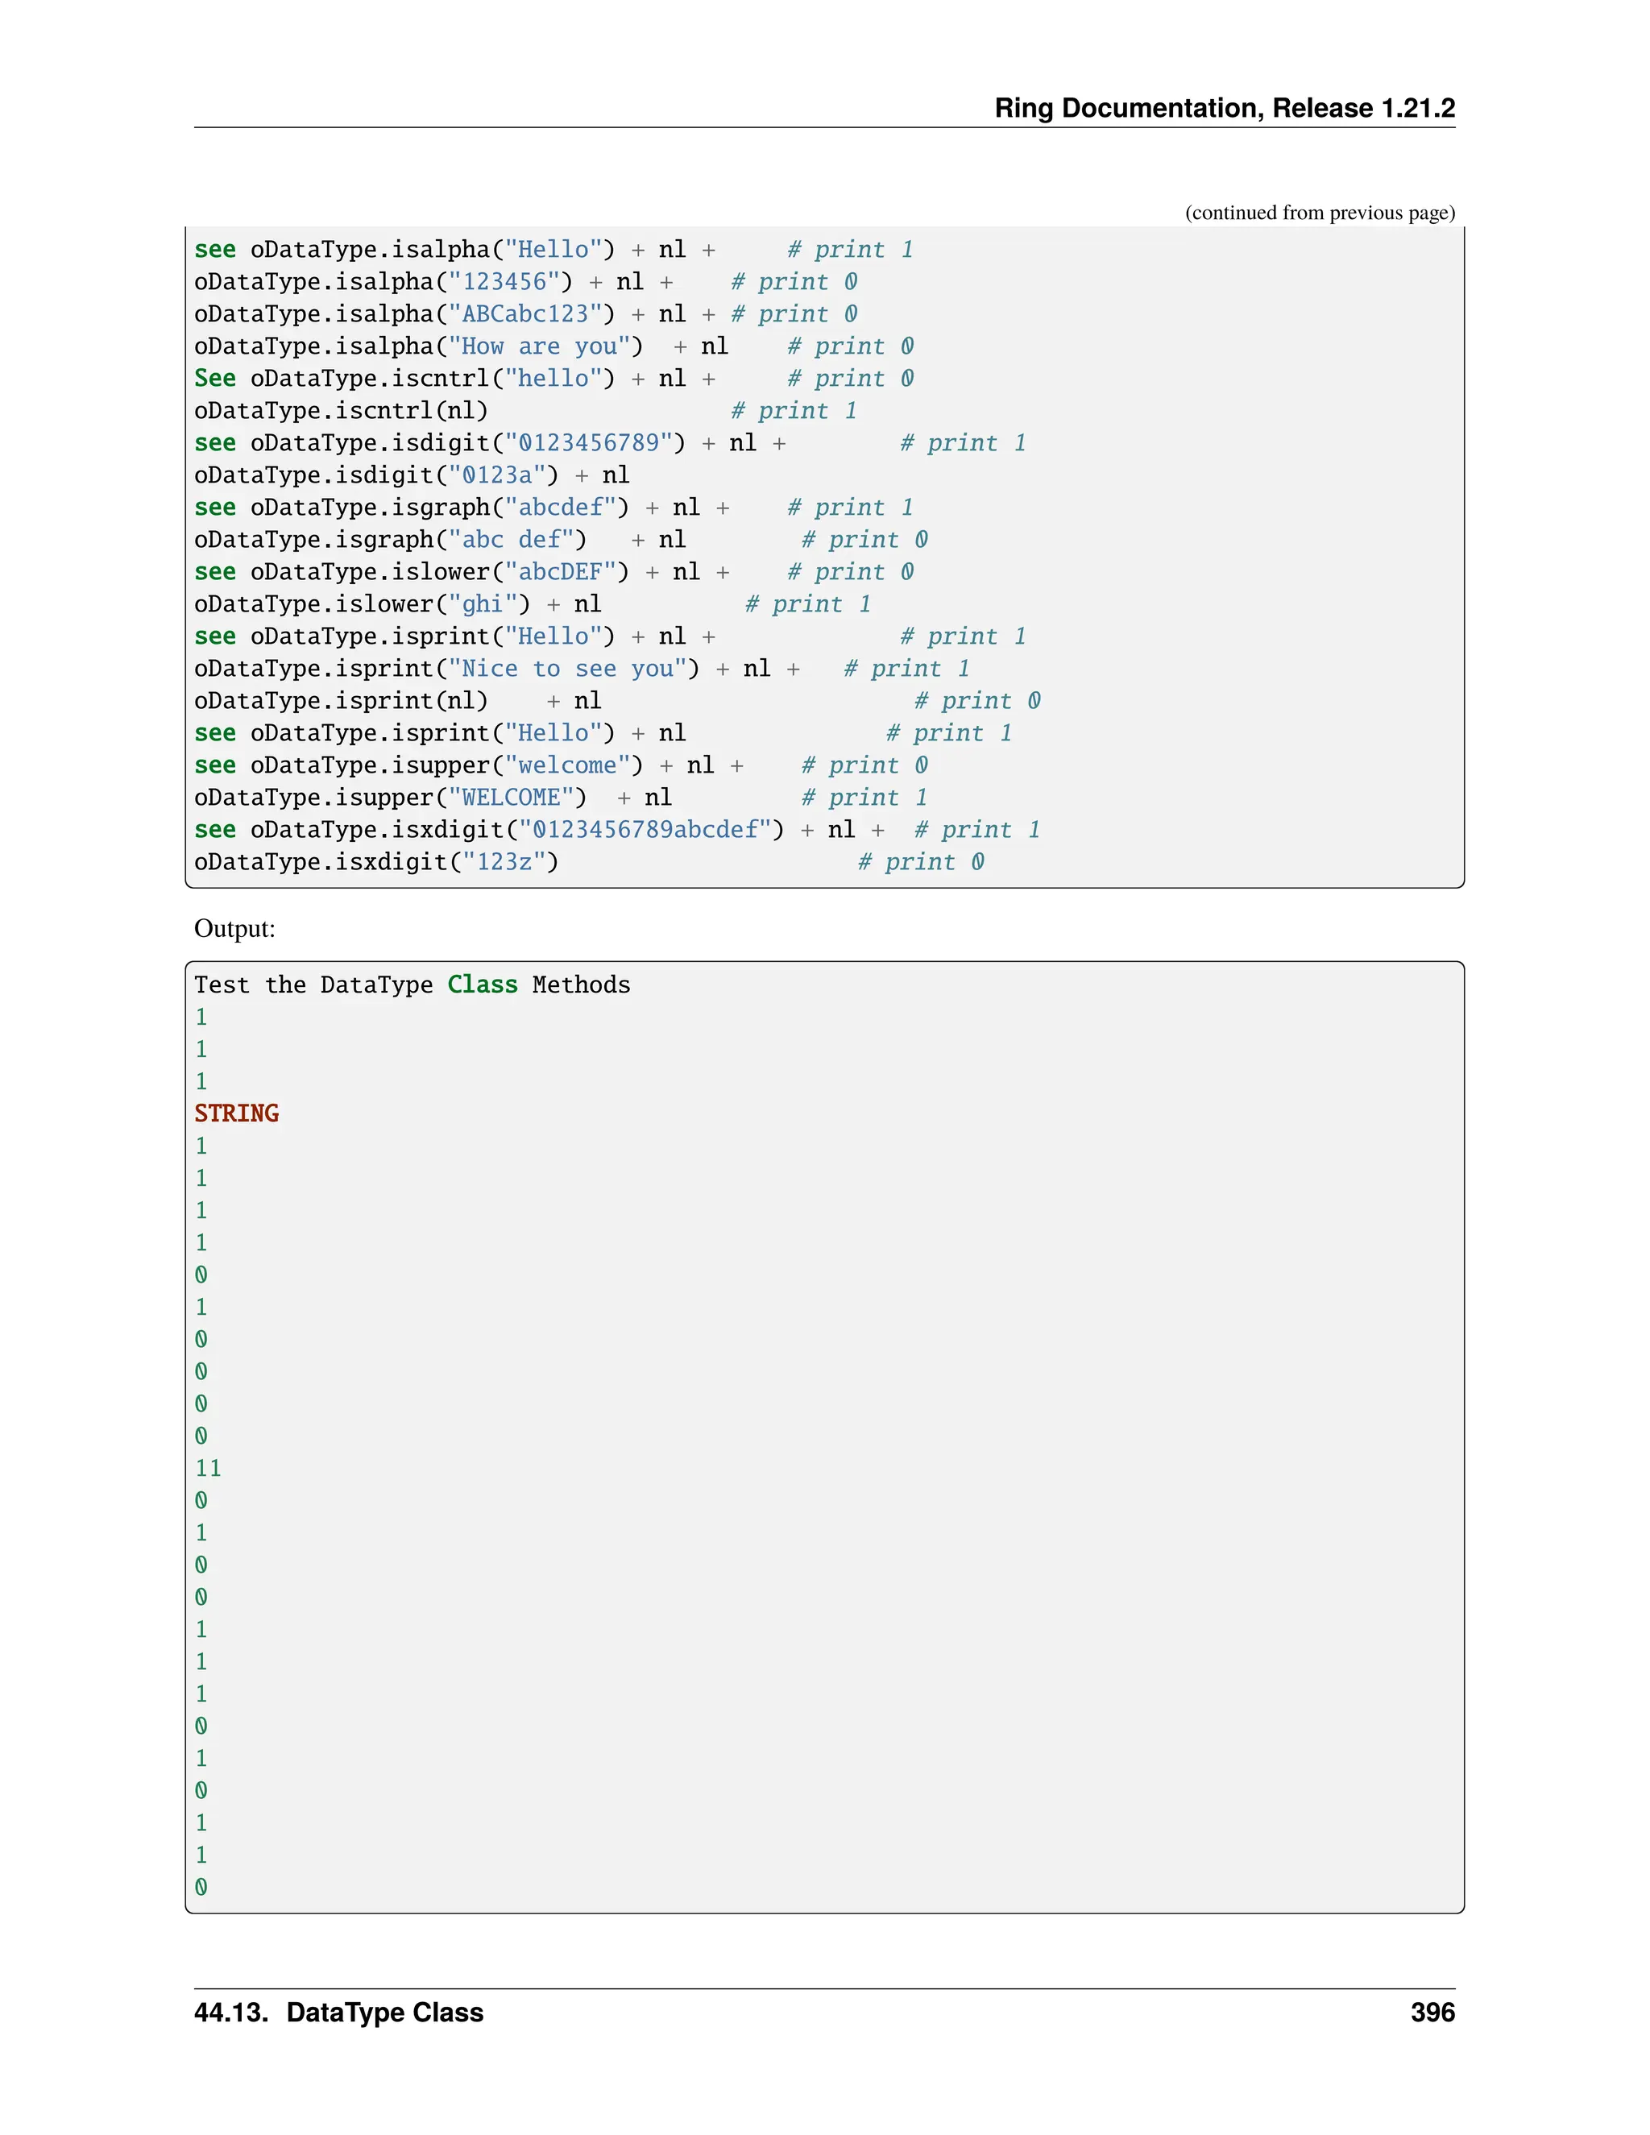This screenshot has height=2135, width=1650.
Task: Click the 'continued from previous page' note
Action: tap(1319, 213)
